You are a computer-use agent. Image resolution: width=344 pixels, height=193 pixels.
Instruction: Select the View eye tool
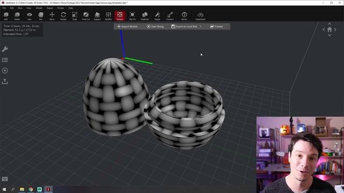click(x=30, y=16)
